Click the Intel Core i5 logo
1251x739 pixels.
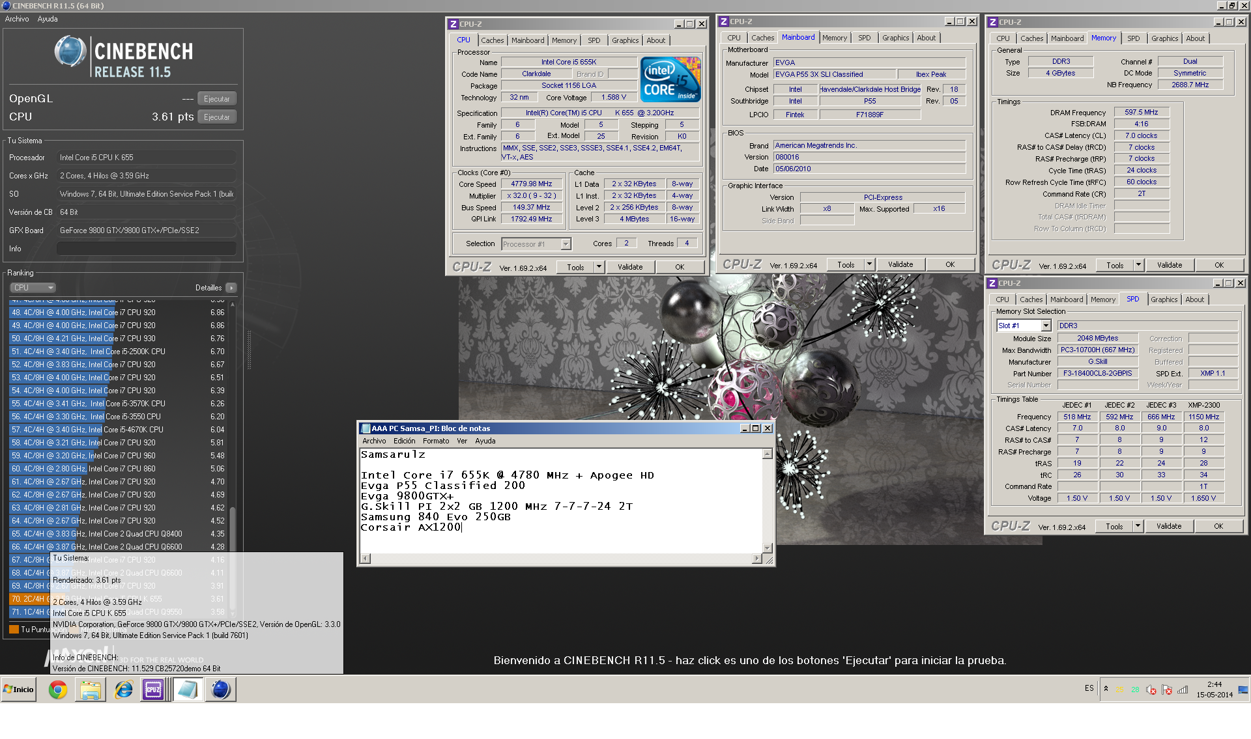(670, 80)
